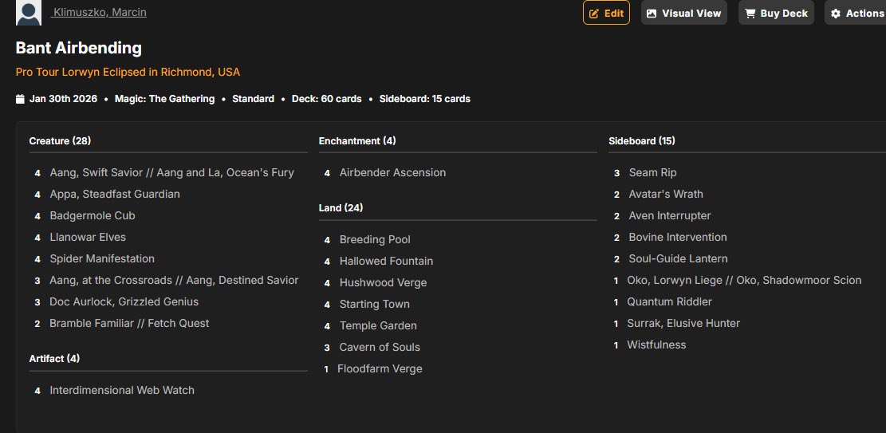
Task: Select the Badgermole Cub card
Action: [92, 215]
